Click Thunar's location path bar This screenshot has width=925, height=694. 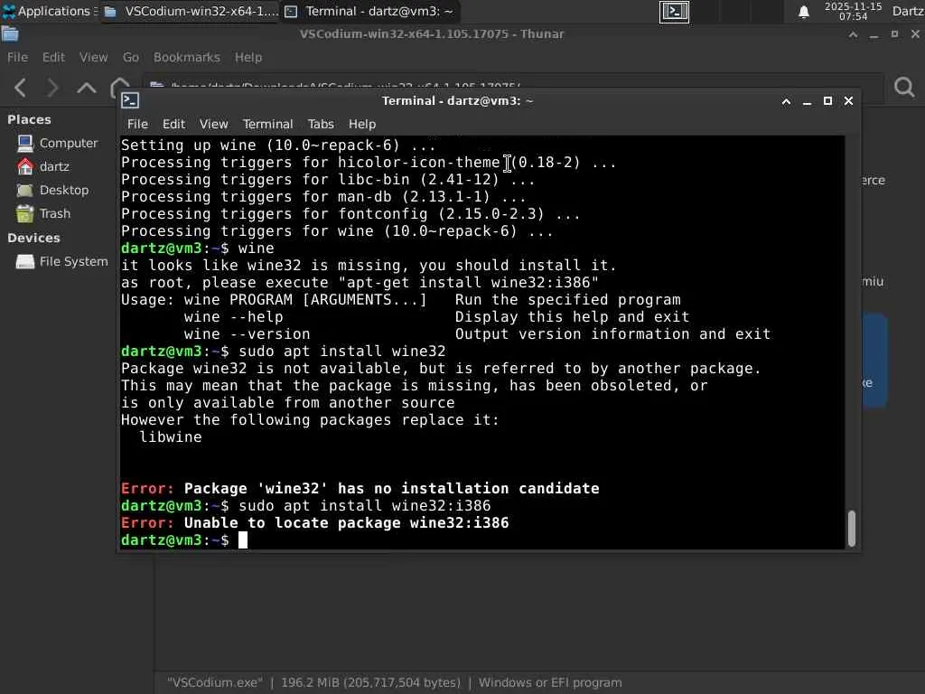click(x=512, y=82)
